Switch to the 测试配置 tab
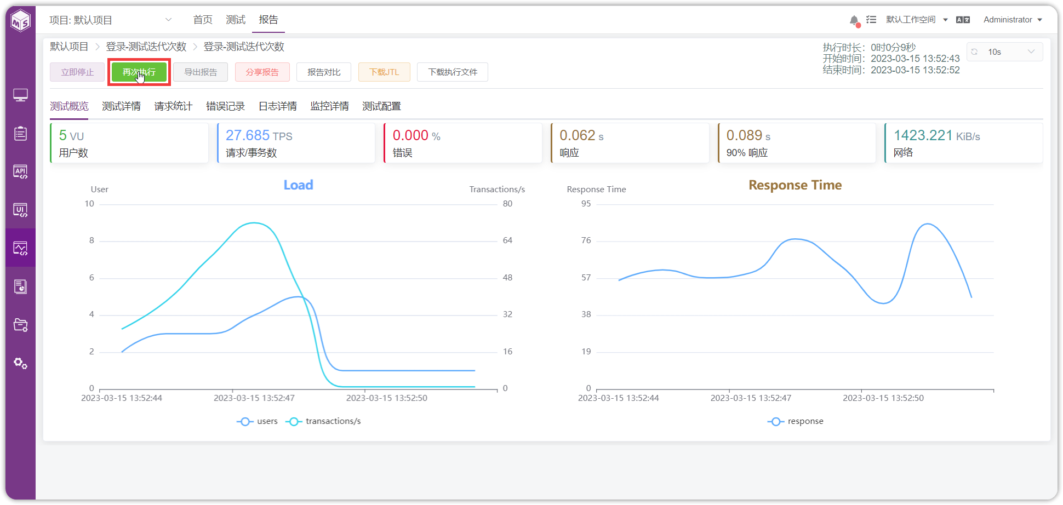The height and width of the screenshot is (505, 1063). click(x=381, y=106)
